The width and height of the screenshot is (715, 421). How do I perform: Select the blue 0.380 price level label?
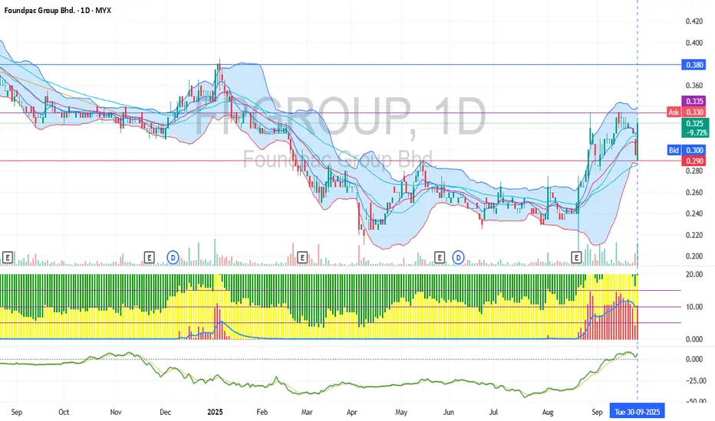coord(694,64)
